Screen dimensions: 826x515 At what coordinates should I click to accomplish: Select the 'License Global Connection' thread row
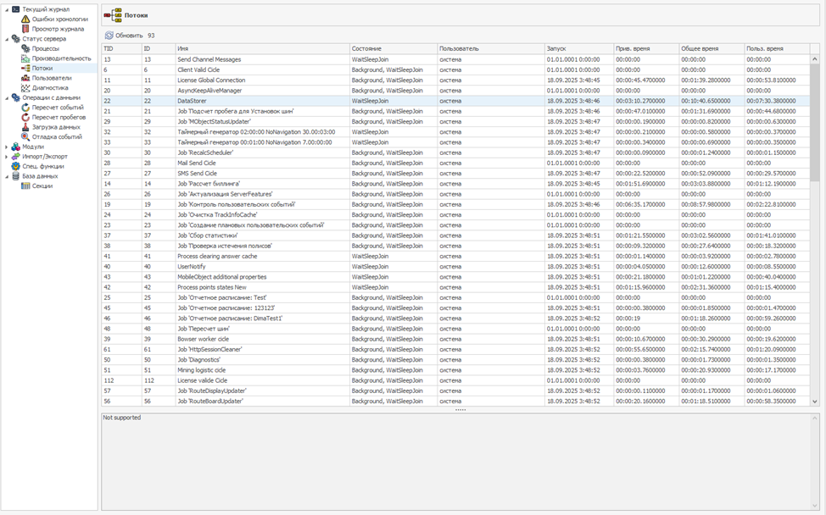coord(211,80)
